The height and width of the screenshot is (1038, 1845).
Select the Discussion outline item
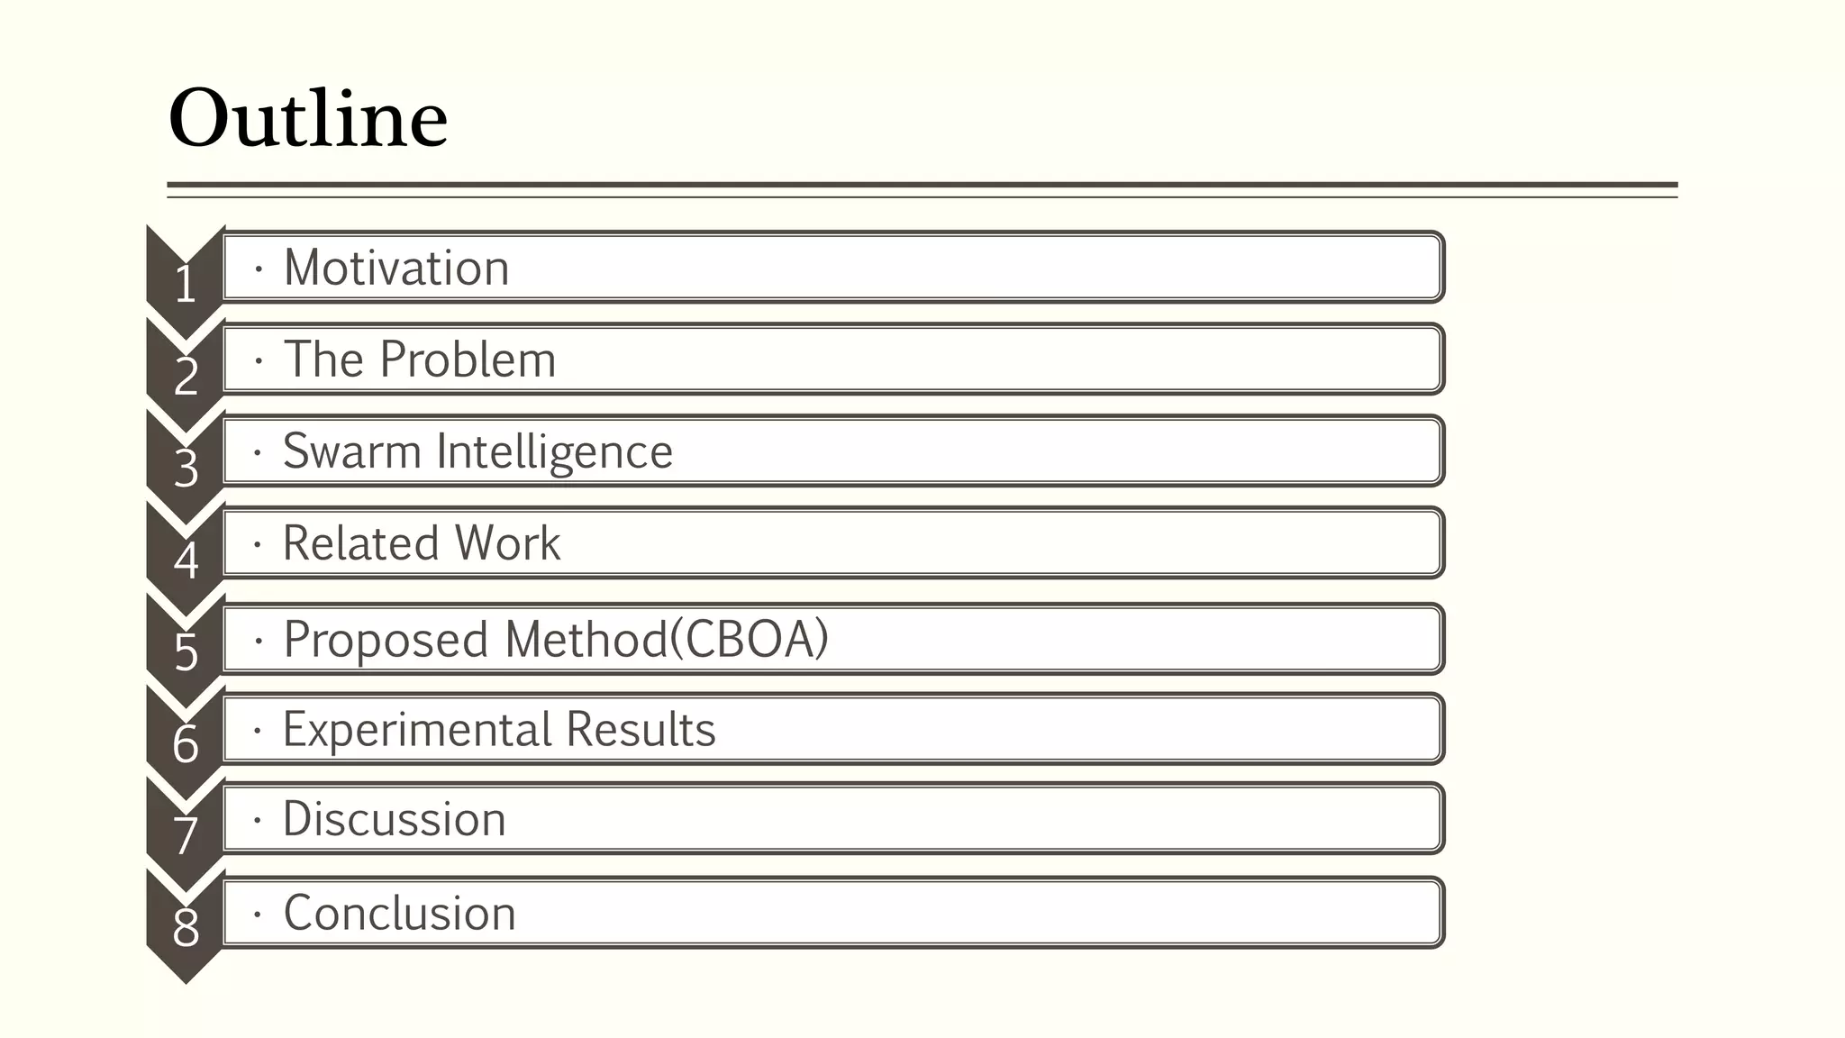point(833,818)
